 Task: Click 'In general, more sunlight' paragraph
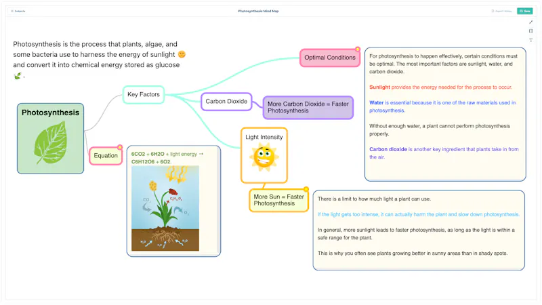coord(416,234)
